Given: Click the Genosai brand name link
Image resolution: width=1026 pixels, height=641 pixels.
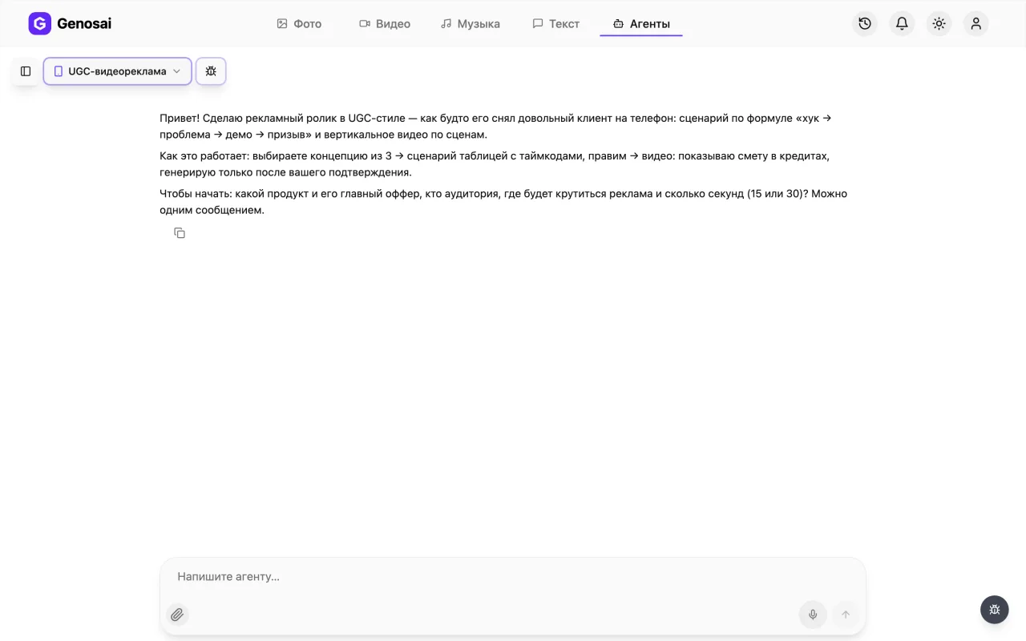Looking at the screenshot, I should [84, 23].
